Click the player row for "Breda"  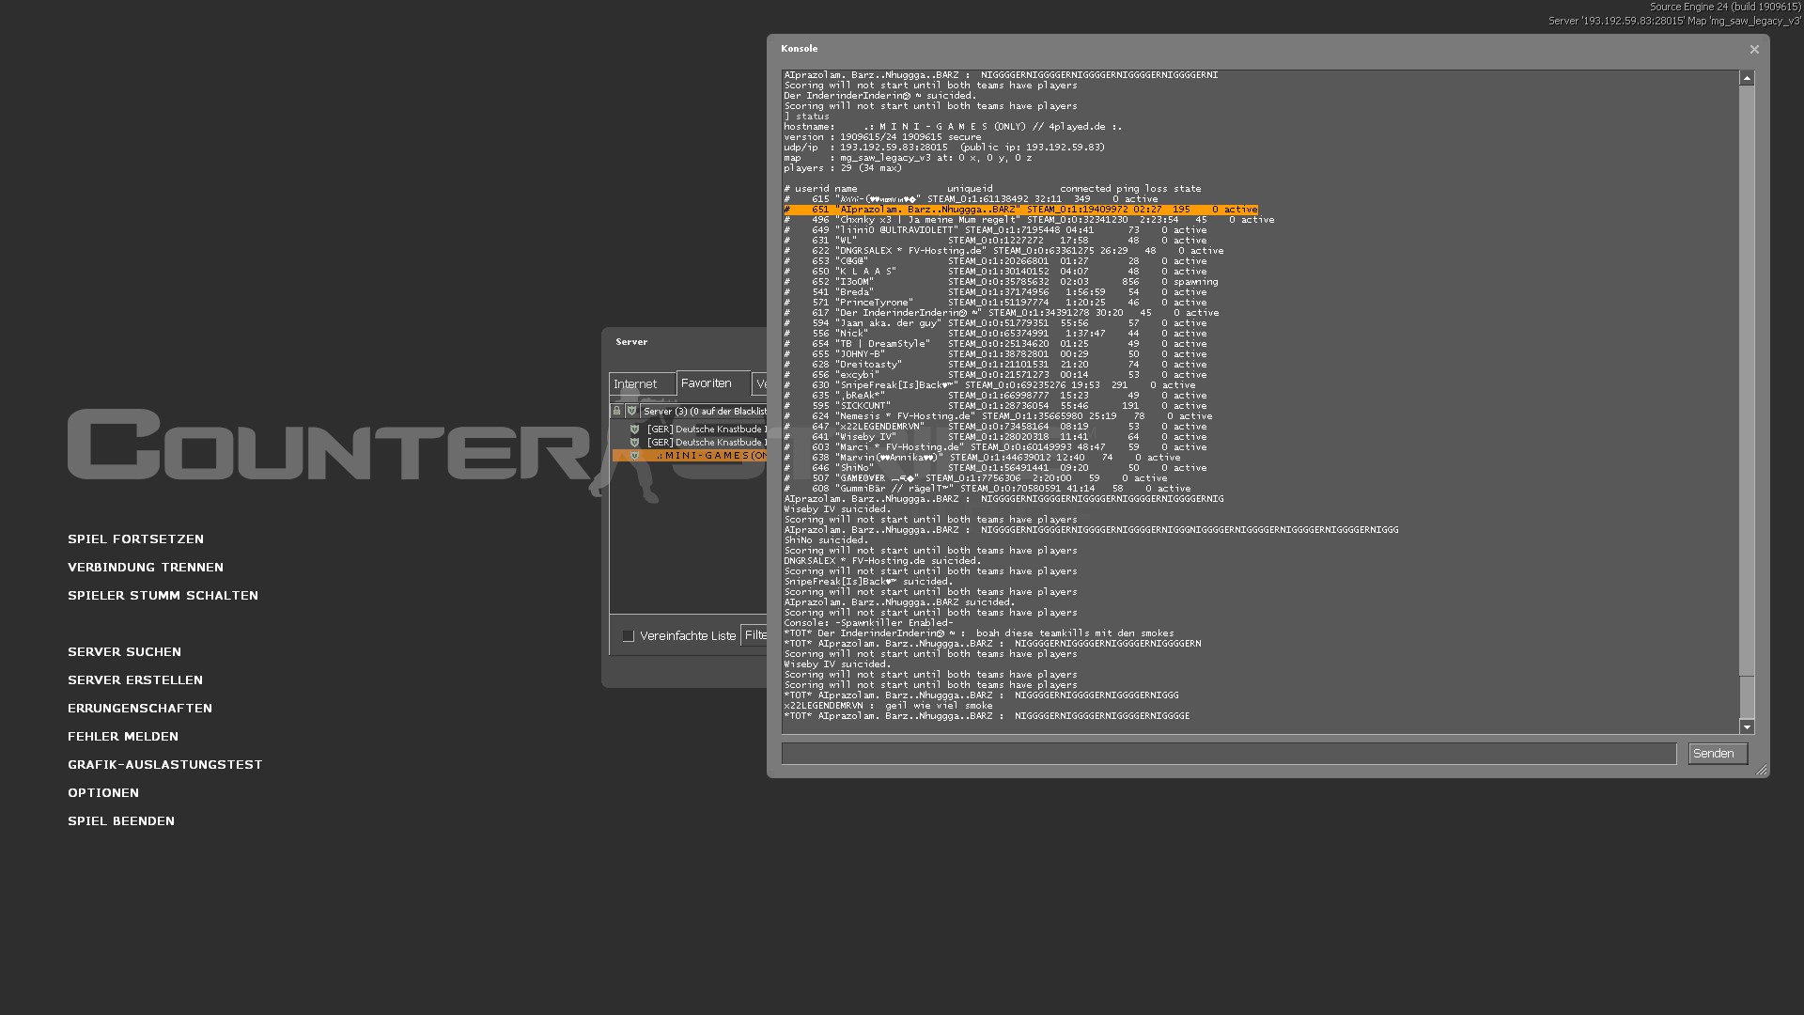pos(996,292)
